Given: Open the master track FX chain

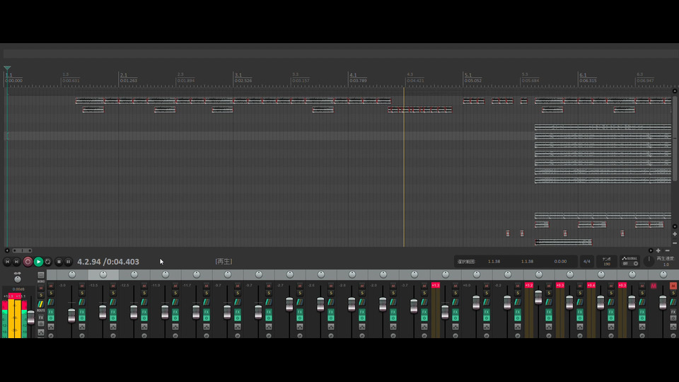Looking at the screenshot, I should [x=41, y=318].
